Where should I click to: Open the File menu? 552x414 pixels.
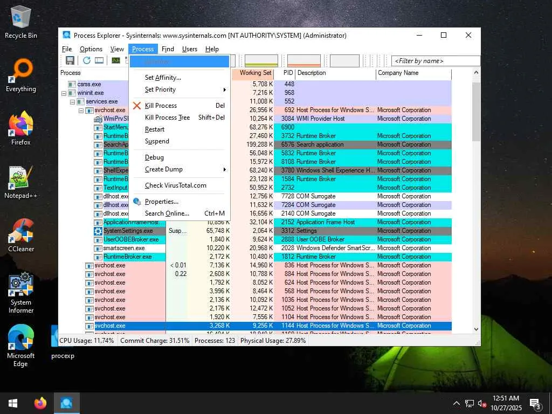tap(67, 49)
